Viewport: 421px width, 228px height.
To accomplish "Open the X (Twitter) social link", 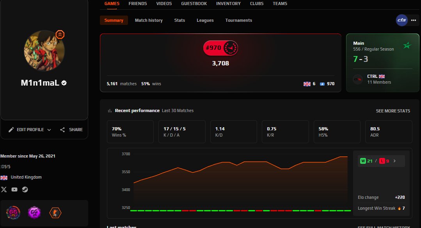I will [x=4, y=189].
